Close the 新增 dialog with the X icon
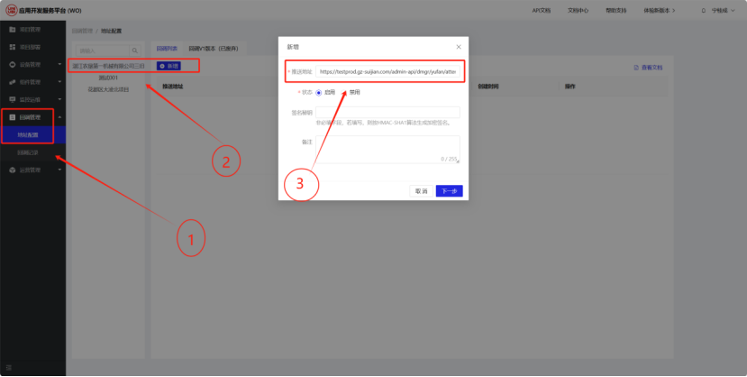 click(458, 46)
